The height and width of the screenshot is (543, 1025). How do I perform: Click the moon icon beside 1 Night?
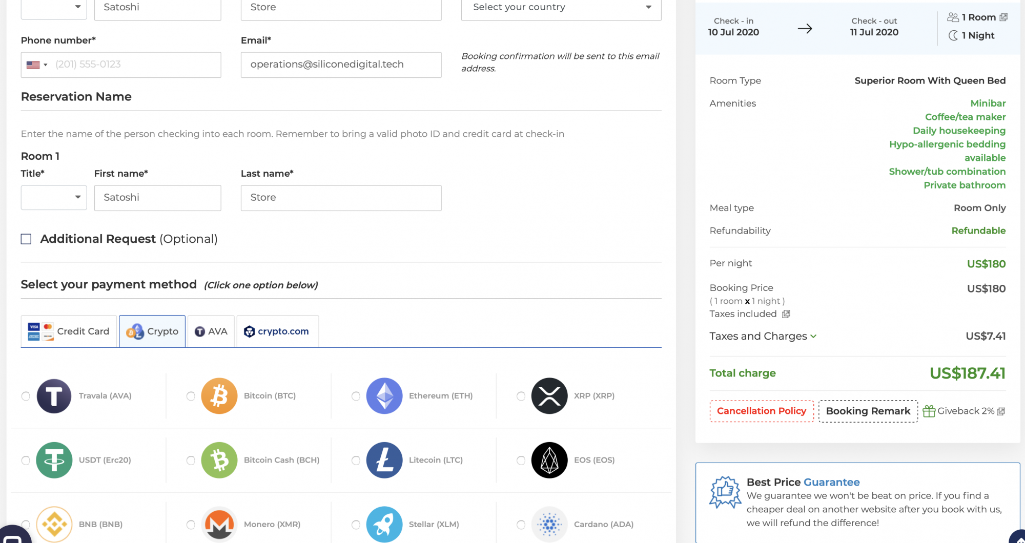(x=953, y=35)
